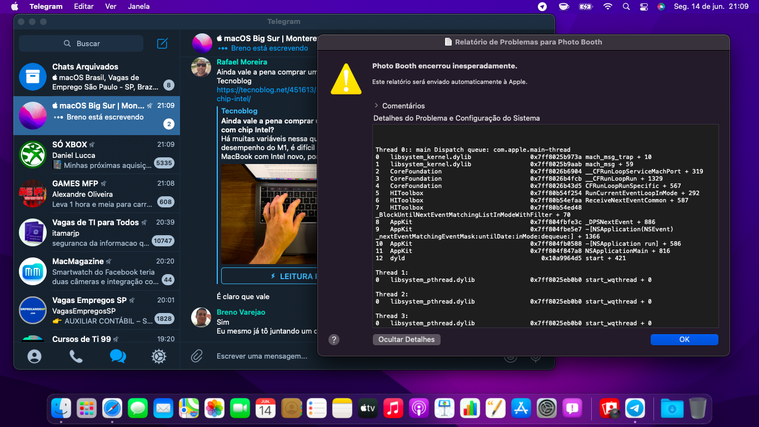Screen dimensions: 759x427
Task: Open the Chats tab bubbles icon
Action: pos(118,356)
